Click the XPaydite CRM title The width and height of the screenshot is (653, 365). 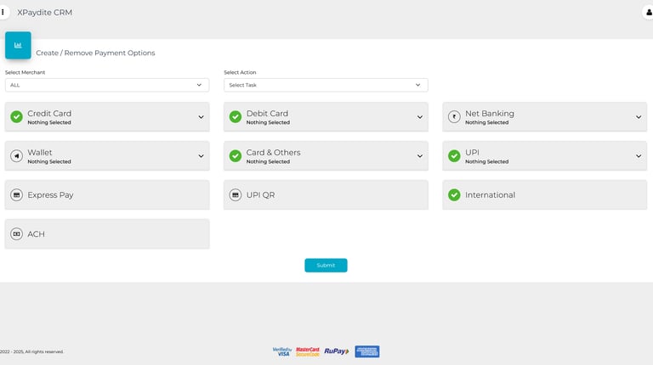(44, 13)
